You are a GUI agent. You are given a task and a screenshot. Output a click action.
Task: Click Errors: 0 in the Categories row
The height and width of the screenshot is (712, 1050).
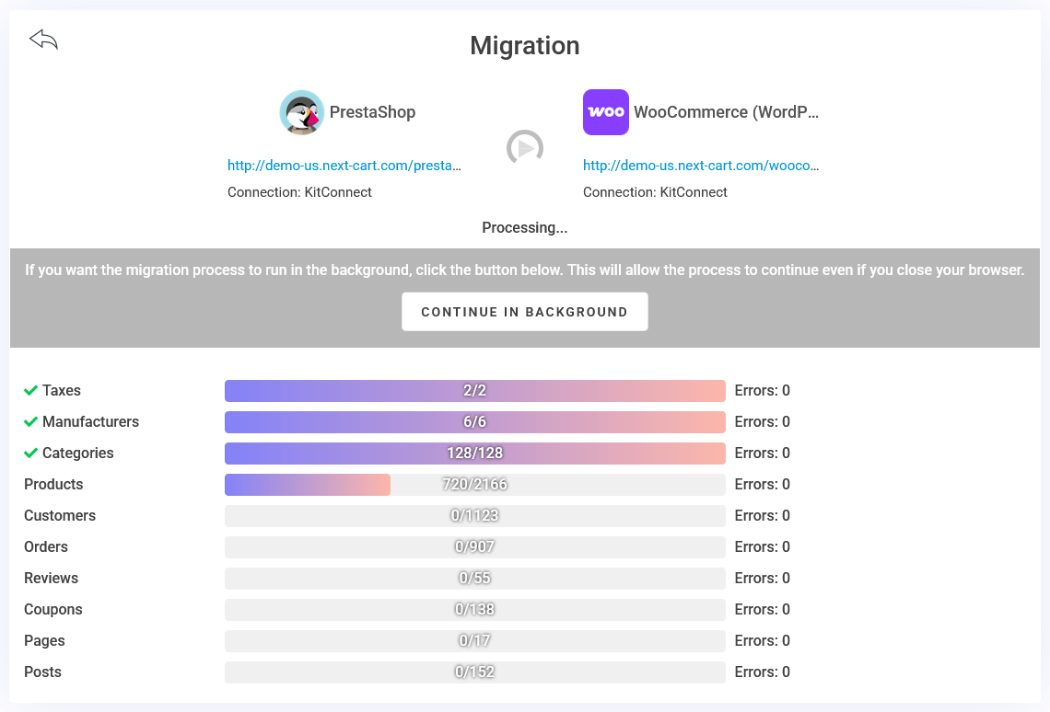[x=762, y=454]
